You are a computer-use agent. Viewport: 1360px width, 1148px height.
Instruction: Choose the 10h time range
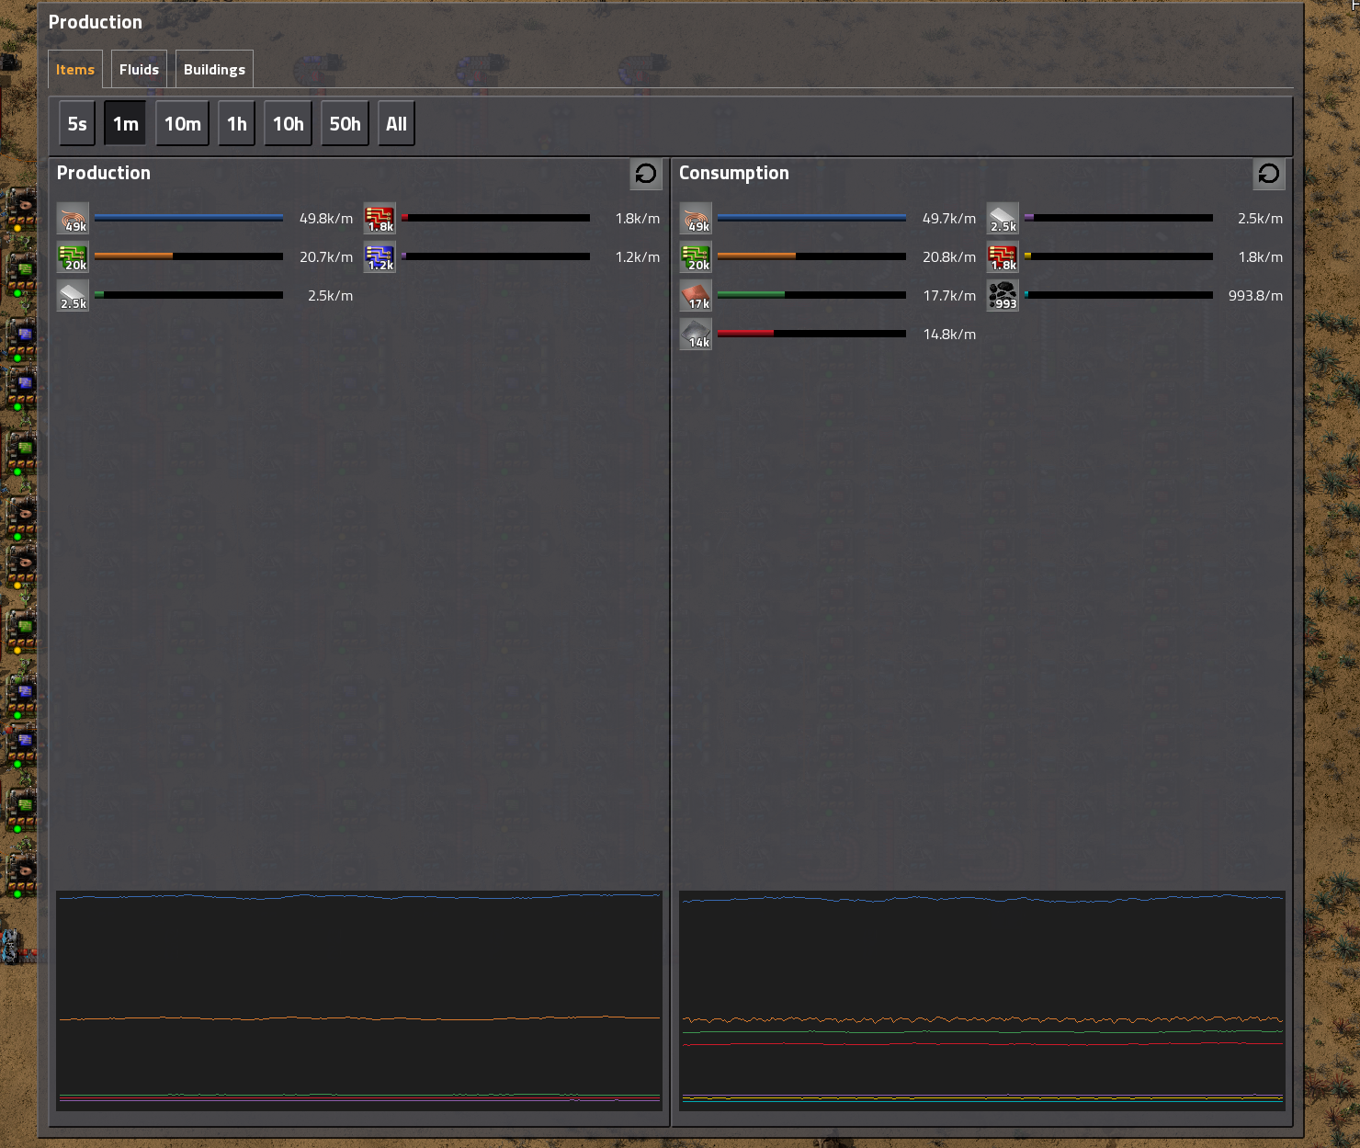coord(288,124)
